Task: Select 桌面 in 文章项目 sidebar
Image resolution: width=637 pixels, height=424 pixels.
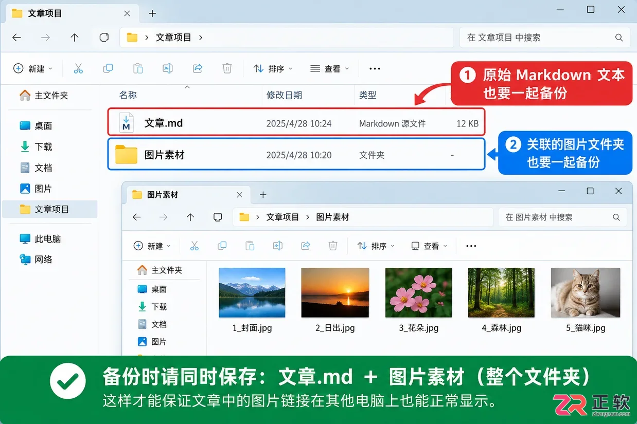Action: coord(36,125)
